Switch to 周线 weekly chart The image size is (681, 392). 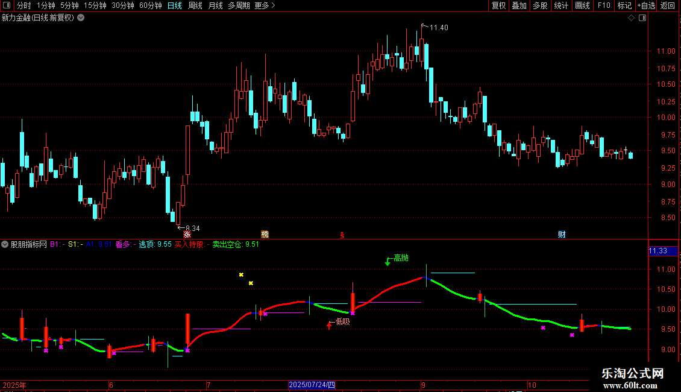tap(195, 5)
